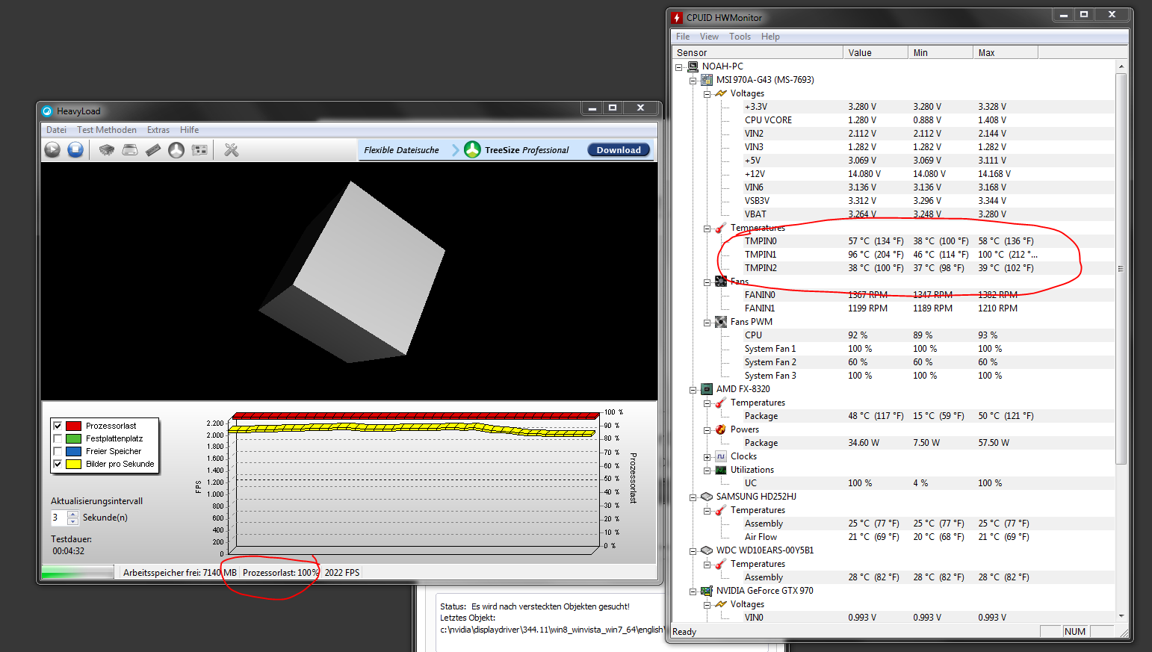
Task: Stop the HeavyLoad test with blue stop icon
Action: click(75, 150)
